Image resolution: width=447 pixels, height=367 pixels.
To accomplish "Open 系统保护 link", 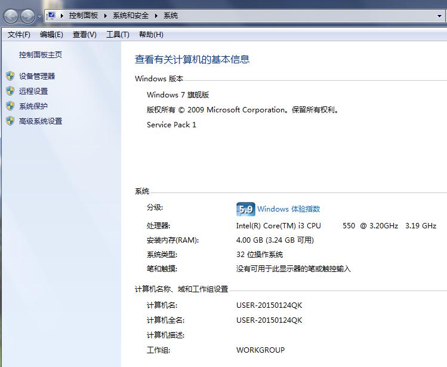I will tap(33, 106).
